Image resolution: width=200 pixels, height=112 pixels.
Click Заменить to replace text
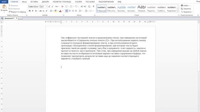186,9
